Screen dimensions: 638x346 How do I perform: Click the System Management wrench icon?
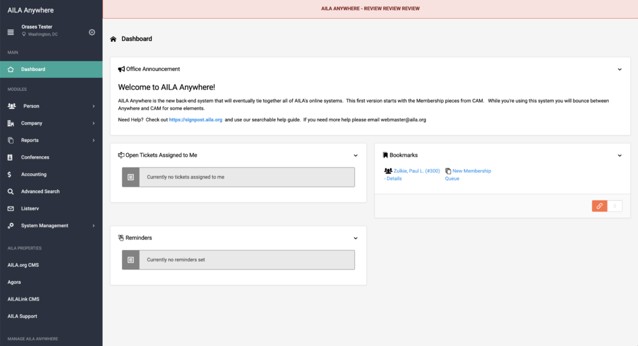click(11, 226)
